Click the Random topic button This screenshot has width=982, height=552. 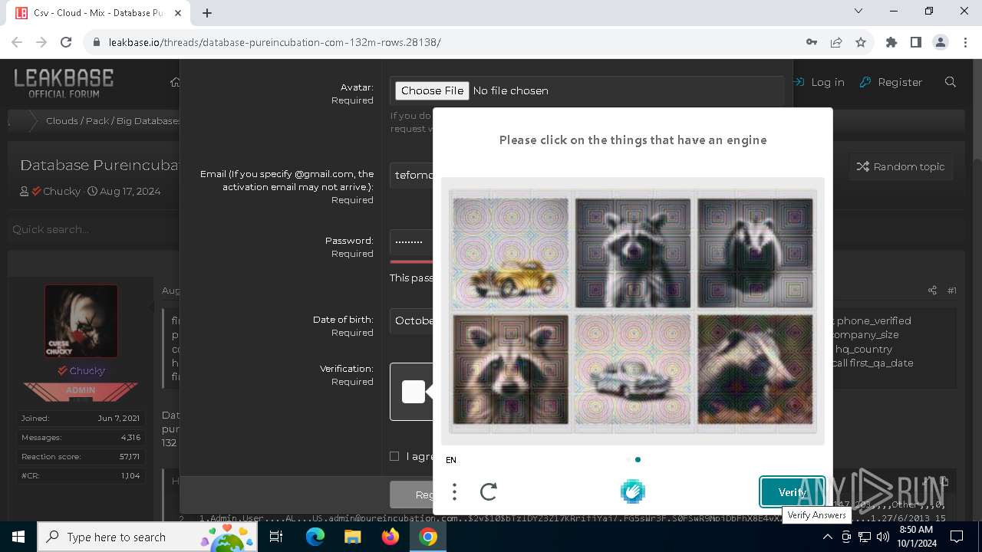pos(901,166)
